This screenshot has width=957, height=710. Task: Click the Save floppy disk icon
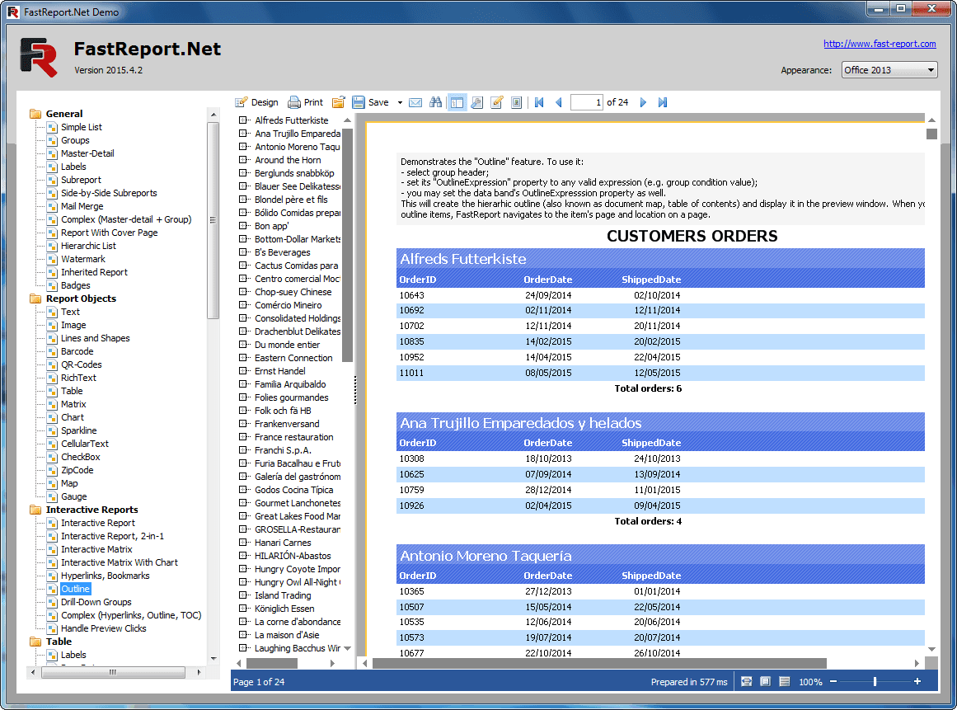point(359,102)
